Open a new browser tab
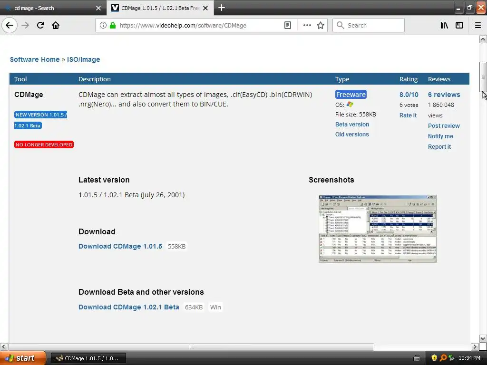Screen dimensions: 487x365 tap(222, 8)
